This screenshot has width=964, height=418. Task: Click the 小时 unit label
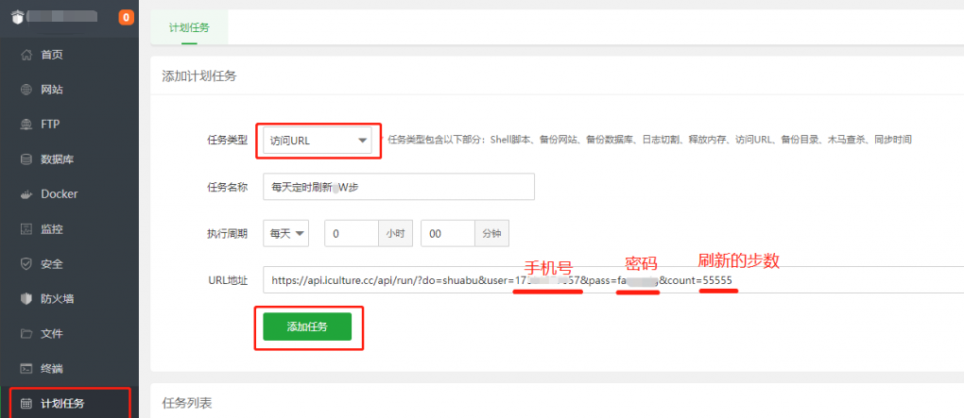coord(395,233)
